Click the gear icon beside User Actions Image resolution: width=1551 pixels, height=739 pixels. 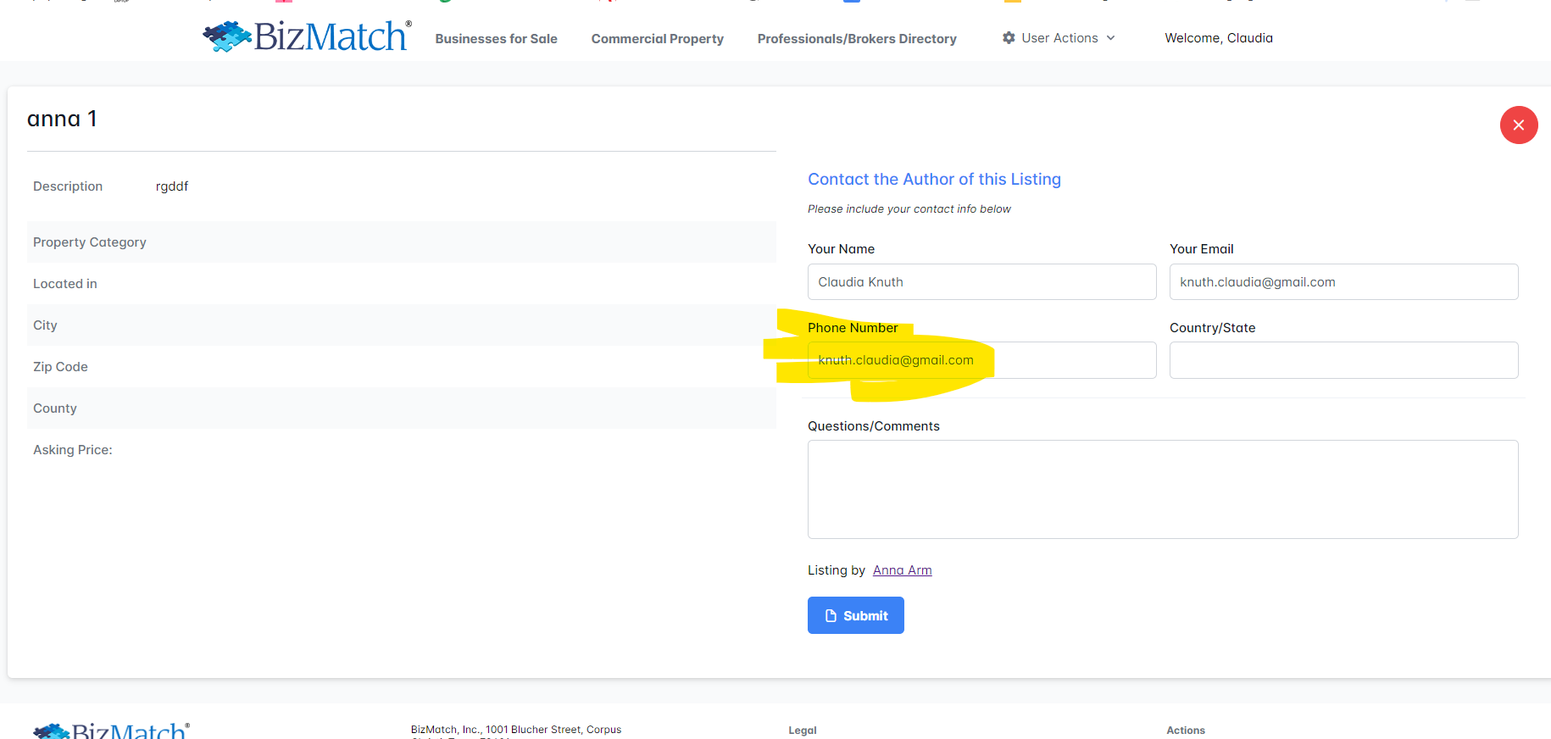click(x=1009, y=38)
